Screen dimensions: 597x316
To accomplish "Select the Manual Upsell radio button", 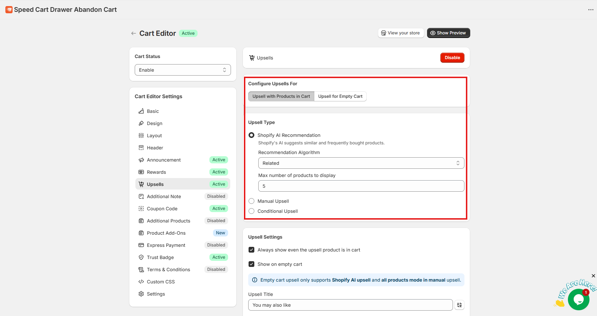I will coord(251,201).
